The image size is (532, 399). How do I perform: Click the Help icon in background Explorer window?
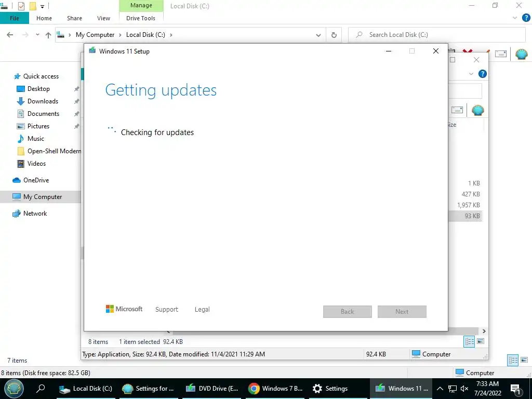pos(482,74)
